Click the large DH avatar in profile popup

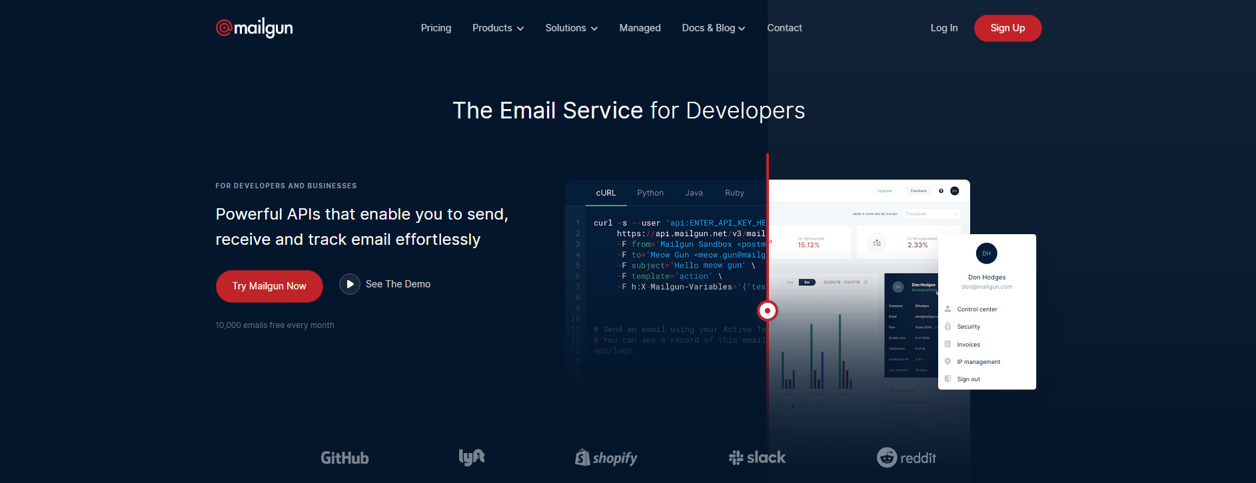987,253
